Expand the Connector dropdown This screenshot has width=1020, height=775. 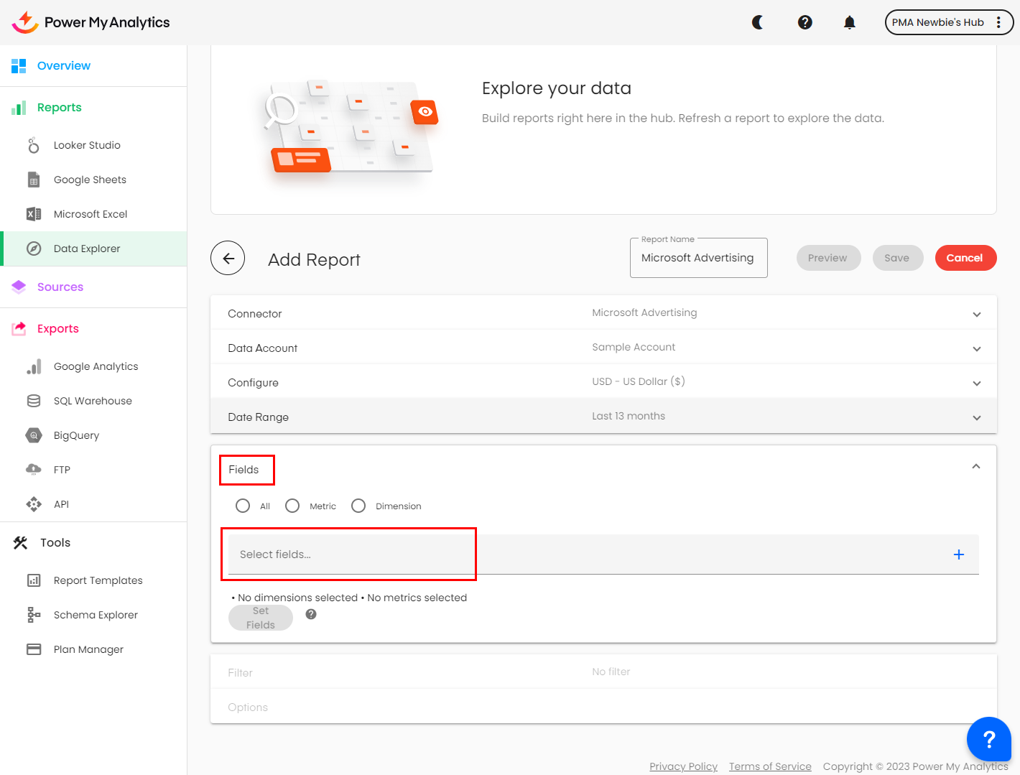(x=976, y=314)
